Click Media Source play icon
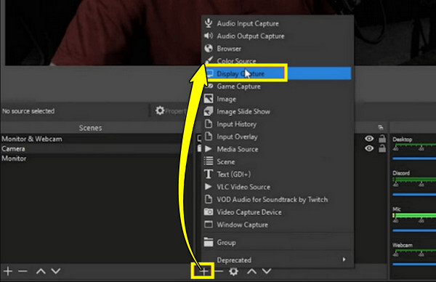The image size is (436, 282). pos(209,149)
